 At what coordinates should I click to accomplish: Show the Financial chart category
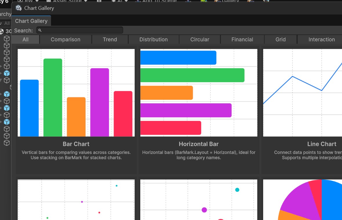(242, 39)
